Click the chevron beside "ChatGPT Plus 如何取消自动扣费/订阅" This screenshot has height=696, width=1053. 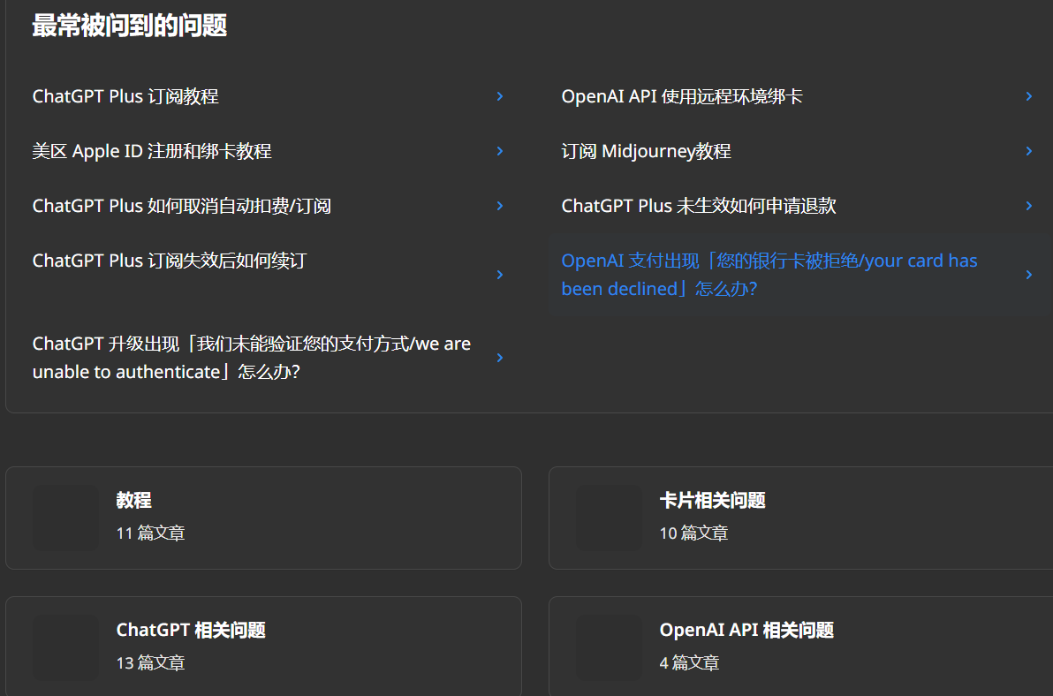(x=500, y=206)
